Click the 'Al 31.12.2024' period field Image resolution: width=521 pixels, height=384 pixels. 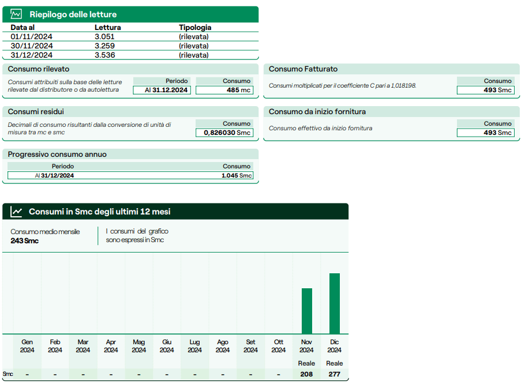tap(163, 90)
